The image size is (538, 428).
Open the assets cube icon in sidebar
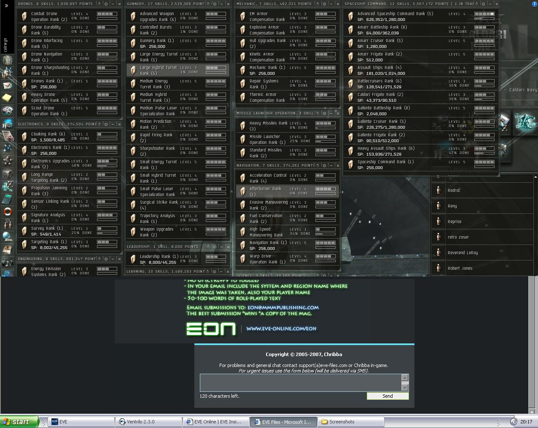point(8,173)
